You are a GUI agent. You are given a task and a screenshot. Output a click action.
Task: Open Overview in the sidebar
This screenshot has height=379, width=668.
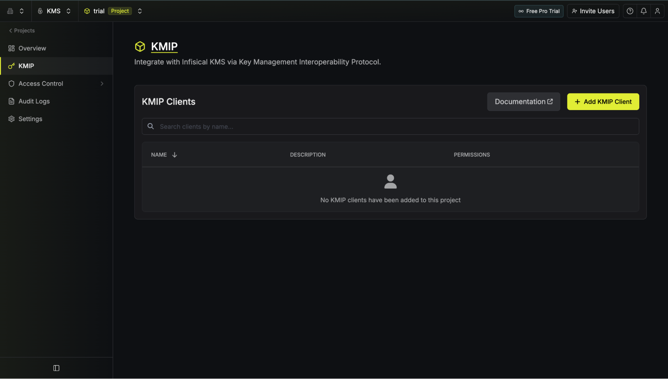coord(56,48)
